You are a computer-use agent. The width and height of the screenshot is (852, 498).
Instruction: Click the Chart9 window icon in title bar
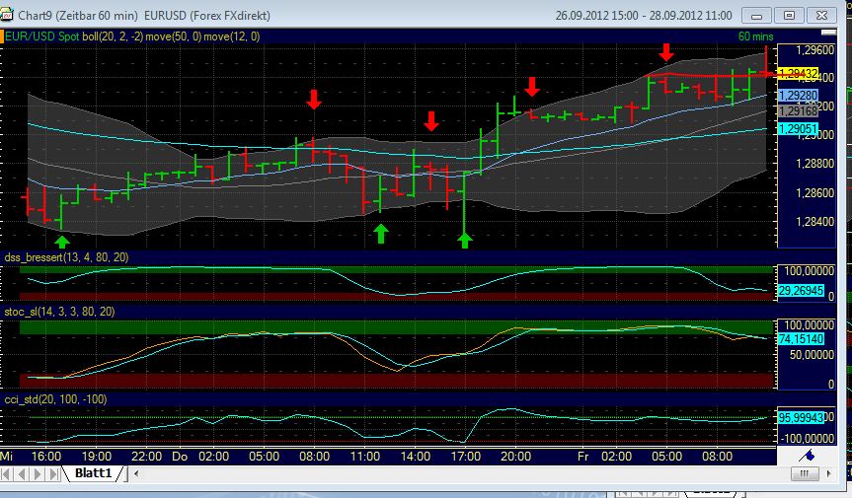pyautogui.click(x=6, y=15)
